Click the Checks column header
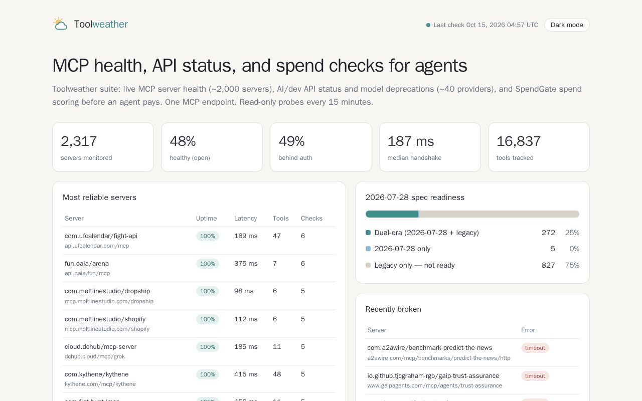 point(311,219)
